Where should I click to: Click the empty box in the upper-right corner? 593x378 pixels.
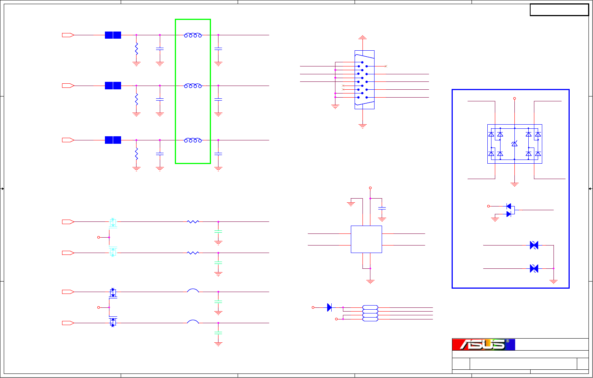pos(559,10)
